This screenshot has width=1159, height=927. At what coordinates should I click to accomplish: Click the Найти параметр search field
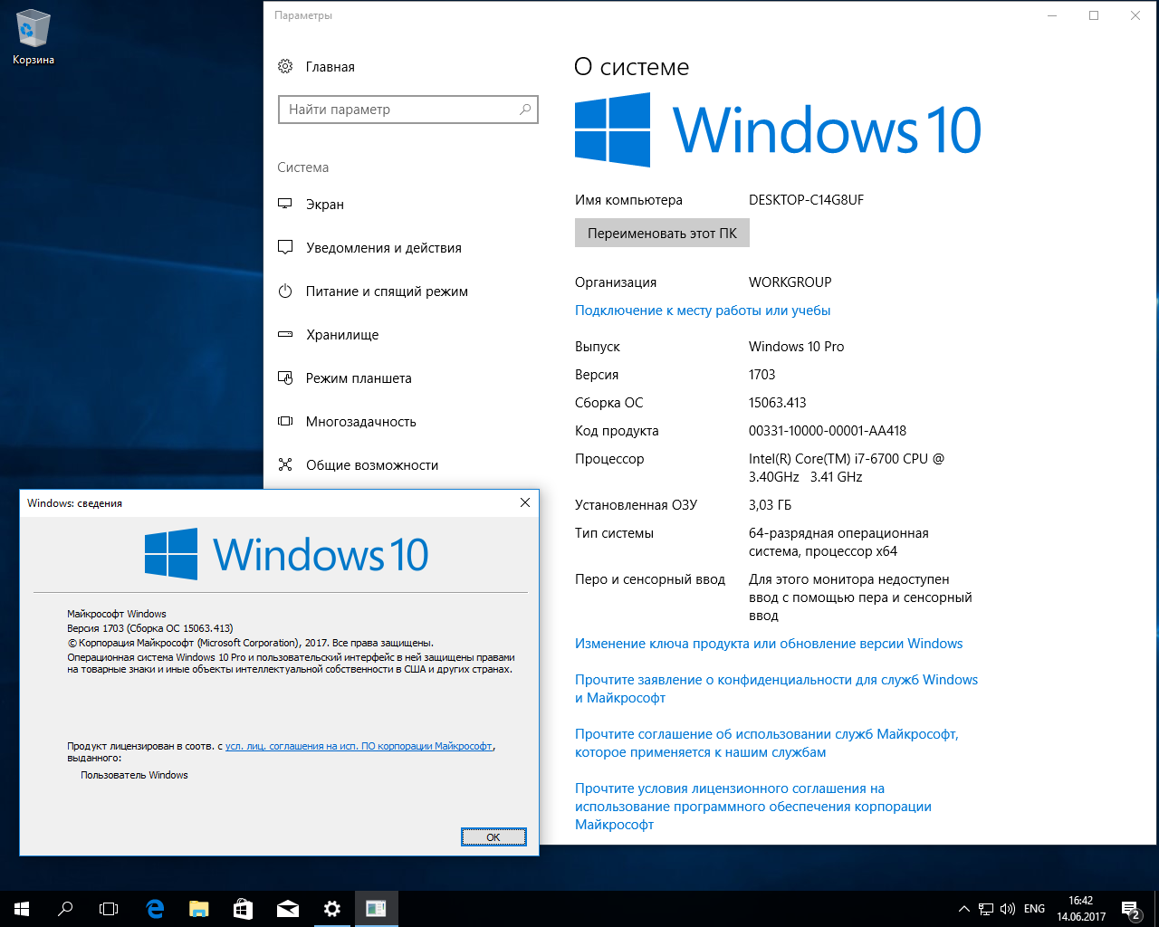[408, 110]
